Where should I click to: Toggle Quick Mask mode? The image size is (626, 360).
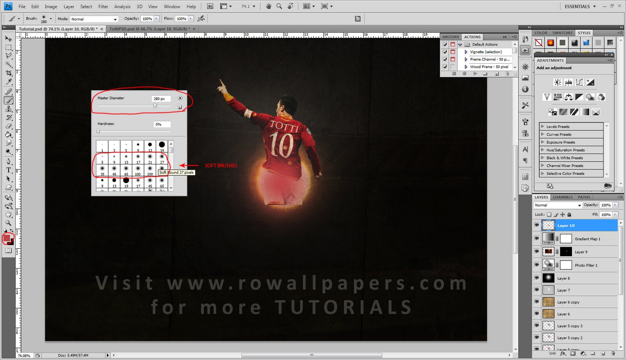click(8, 251)
